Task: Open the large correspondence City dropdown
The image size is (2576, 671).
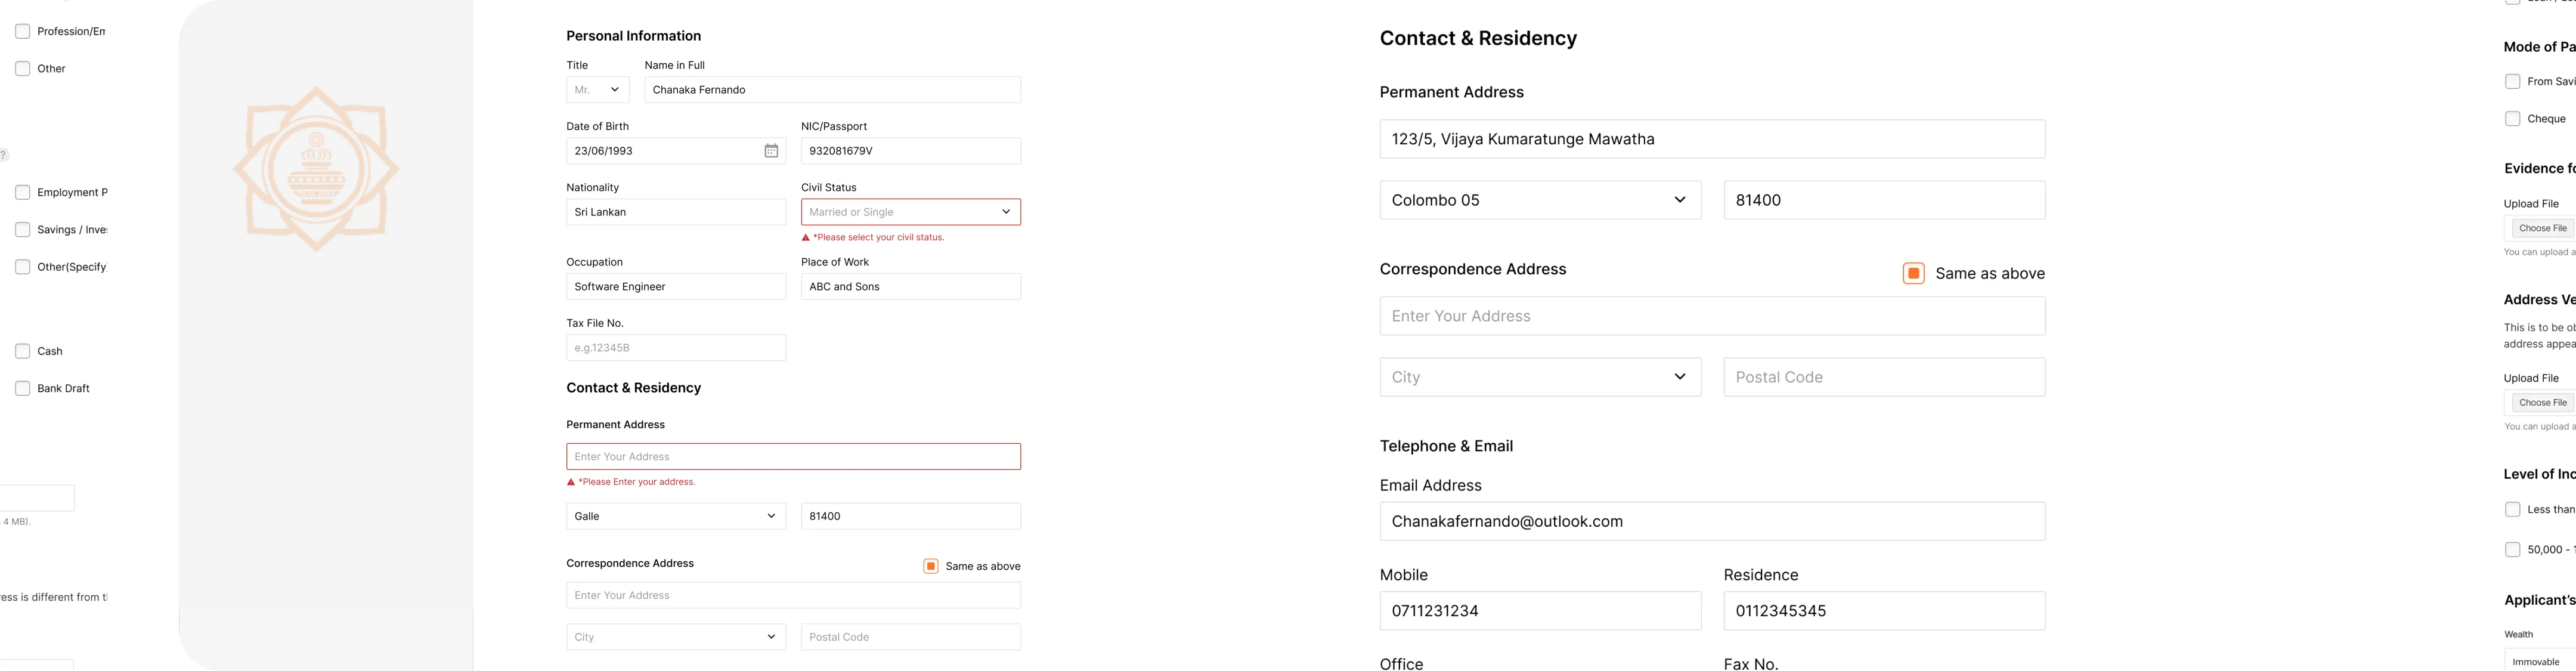Action: click(x=1540, y=377)
